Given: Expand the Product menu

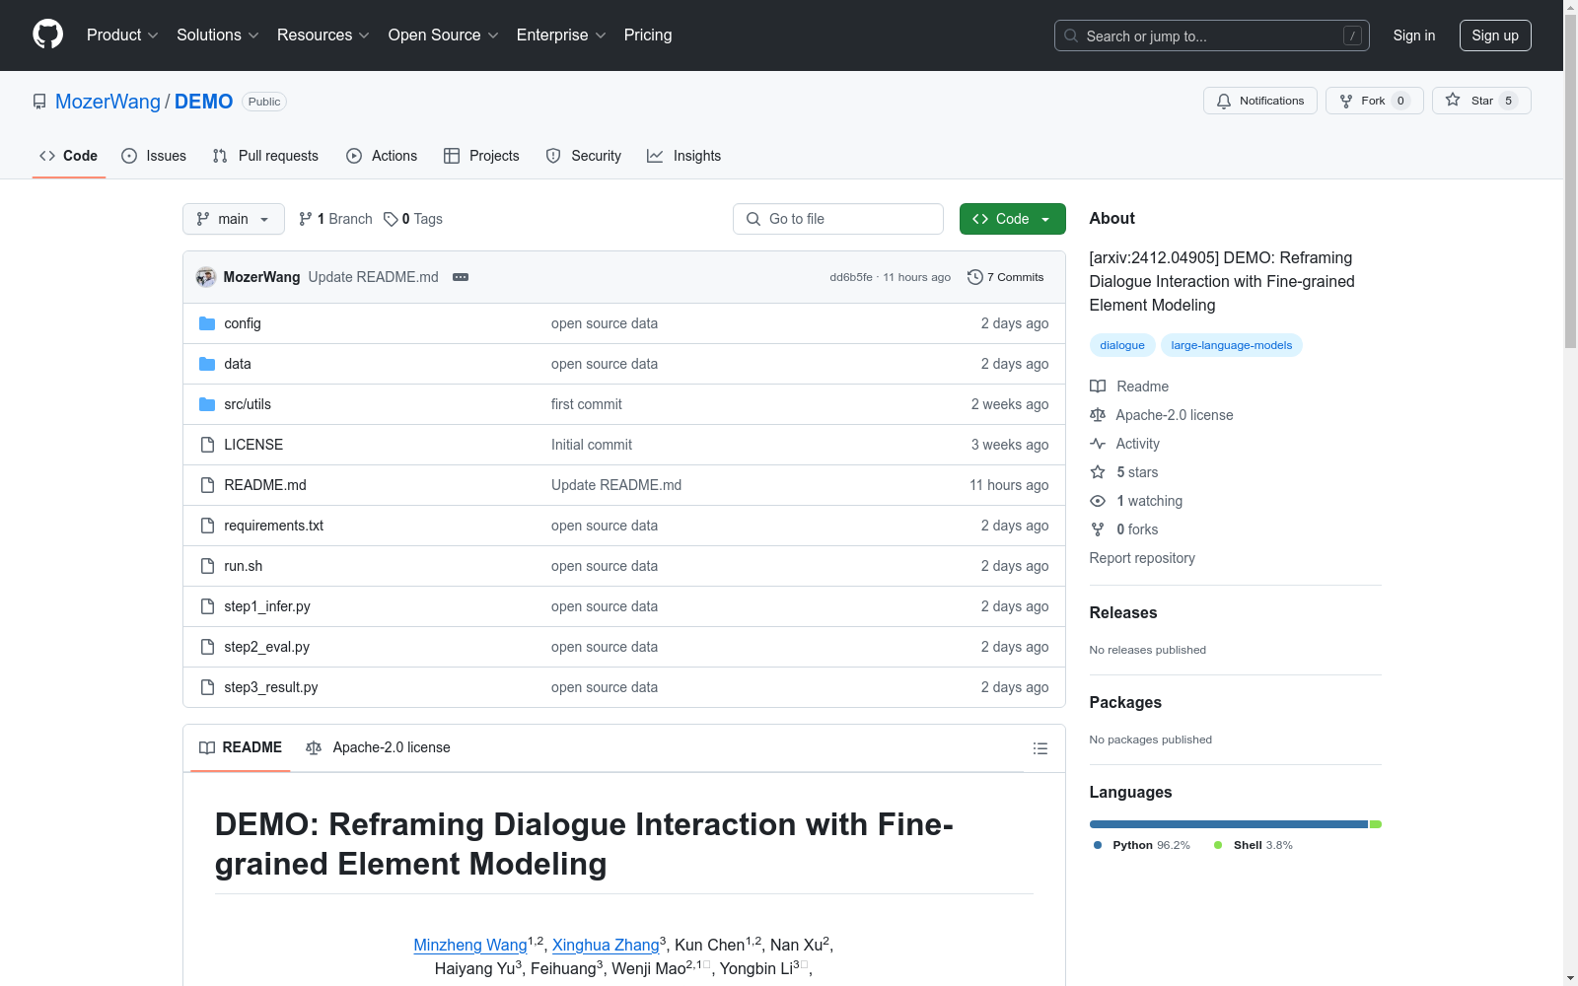Looking at the screenshot, I should pos(122,35).
